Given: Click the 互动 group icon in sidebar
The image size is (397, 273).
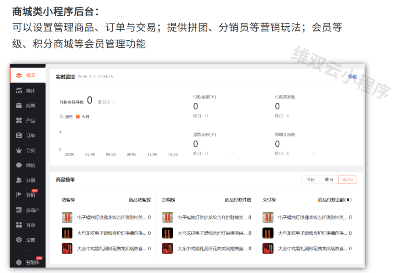Looking at the screenshot, I should coord(19,225).
